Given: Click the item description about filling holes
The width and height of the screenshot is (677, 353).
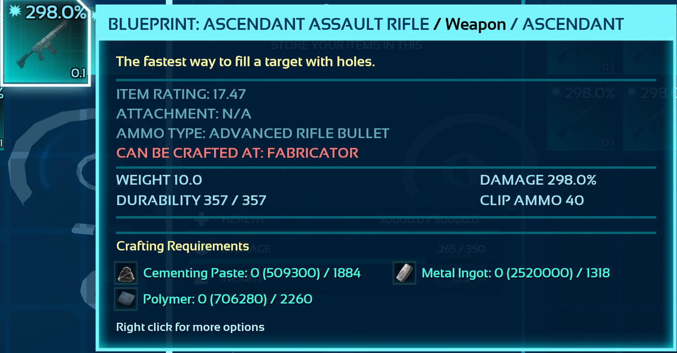Looking at the screenshot, I should tap(246, 61).
